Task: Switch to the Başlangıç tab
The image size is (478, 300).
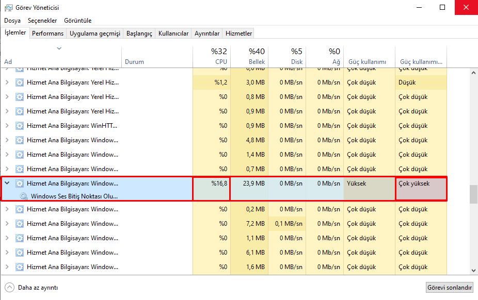Action: pos(139,34)
